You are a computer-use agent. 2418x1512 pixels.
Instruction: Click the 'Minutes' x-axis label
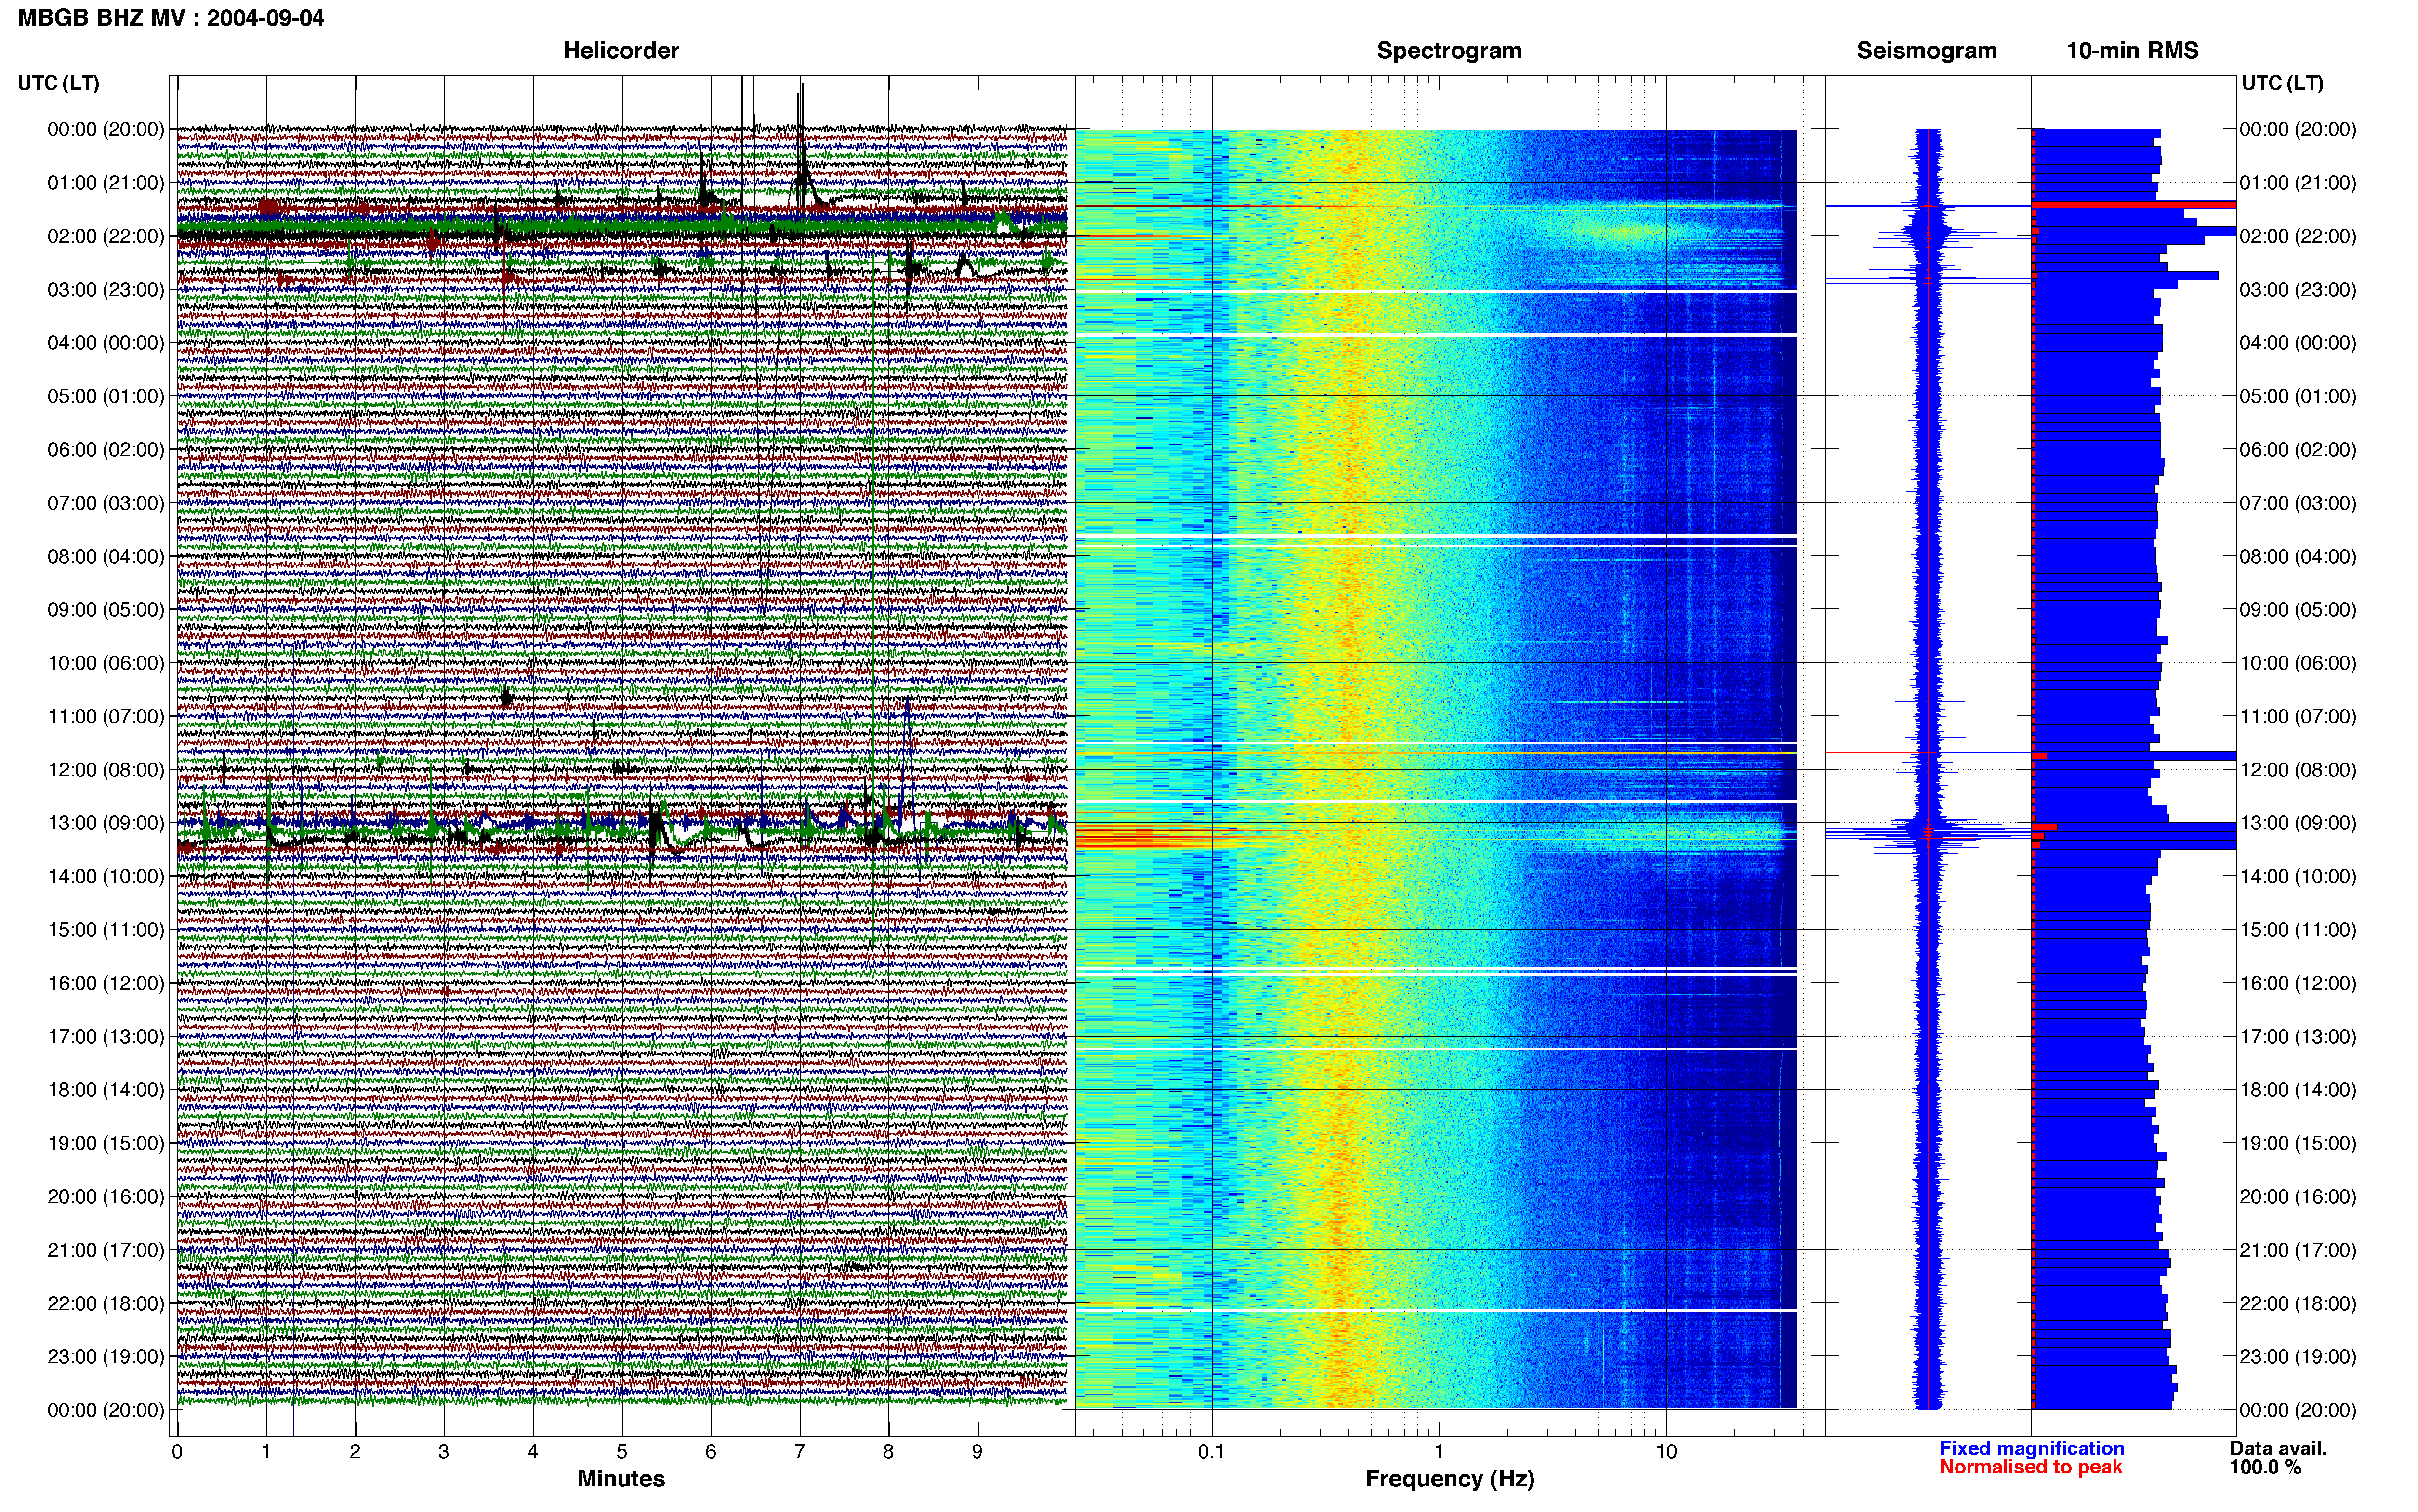pyautogui.click(x=621, y=1479)
